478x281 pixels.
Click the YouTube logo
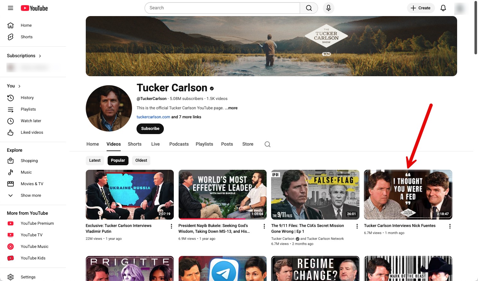pos(34,8)
